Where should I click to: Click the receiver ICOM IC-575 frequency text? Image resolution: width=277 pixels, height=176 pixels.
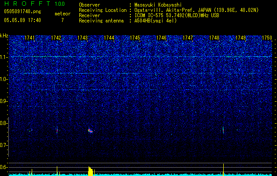[x=177, y=15]
